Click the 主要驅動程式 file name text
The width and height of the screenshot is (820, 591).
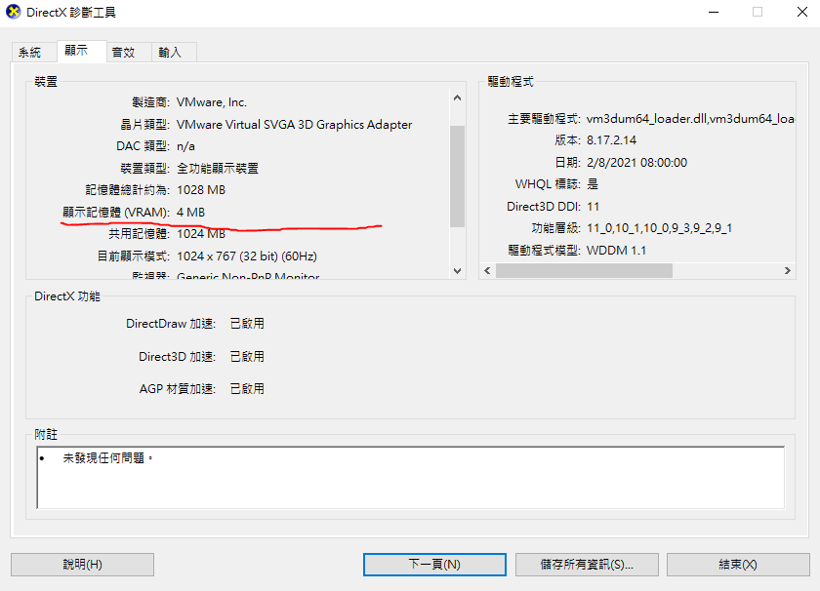pyautogui.click(x=688, y=119)
